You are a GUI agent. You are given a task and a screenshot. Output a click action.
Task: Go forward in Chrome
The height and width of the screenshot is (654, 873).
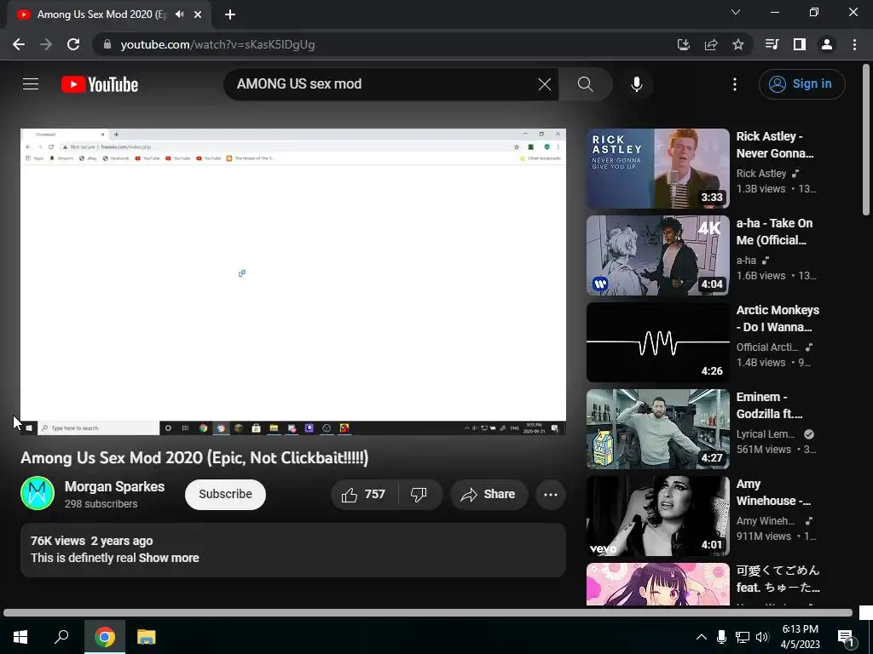point(46,44)
